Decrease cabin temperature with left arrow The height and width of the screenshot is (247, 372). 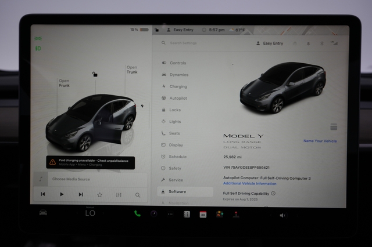(x=77, y=213)
